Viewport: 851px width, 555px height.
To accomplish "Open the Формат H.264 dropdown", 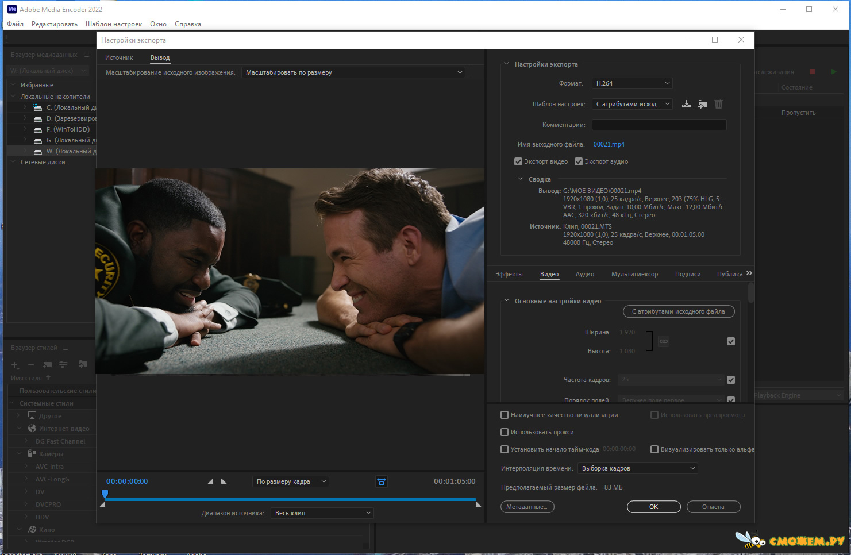I will (632, 83).
